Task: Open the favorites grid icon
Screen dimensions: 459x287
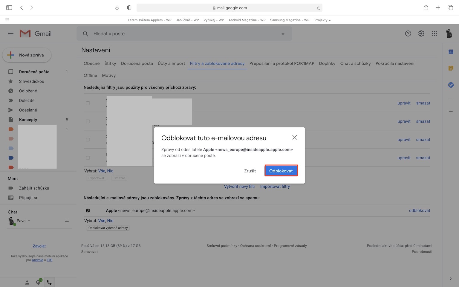Action: point(7,20)
